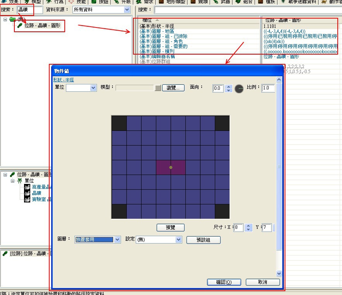Click the dialog vertical scrollbar thumb
Screen dimensions: 342x295
pyautogui.click(x=279, y=166)
